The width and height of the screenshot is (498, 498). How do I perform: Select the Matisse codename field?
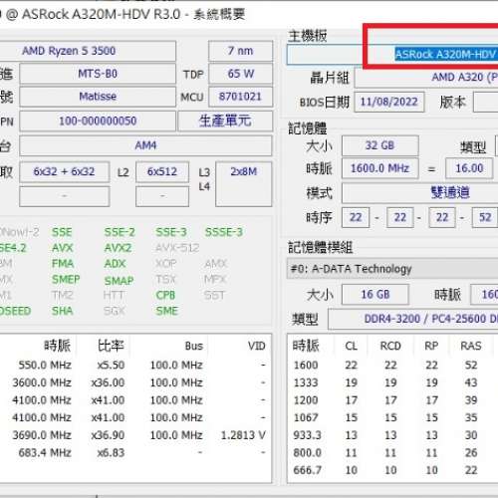pyautogui.click(x=98, y=97)
